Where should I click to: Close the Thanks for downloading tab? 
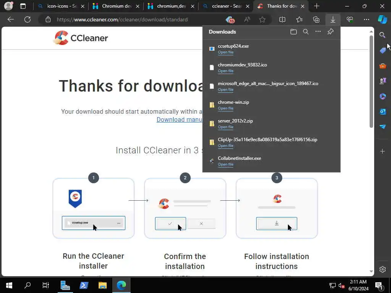click(x=302, y=6)
